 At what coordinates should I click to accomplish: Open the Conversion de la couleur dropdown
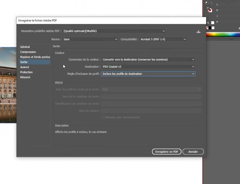148,59
